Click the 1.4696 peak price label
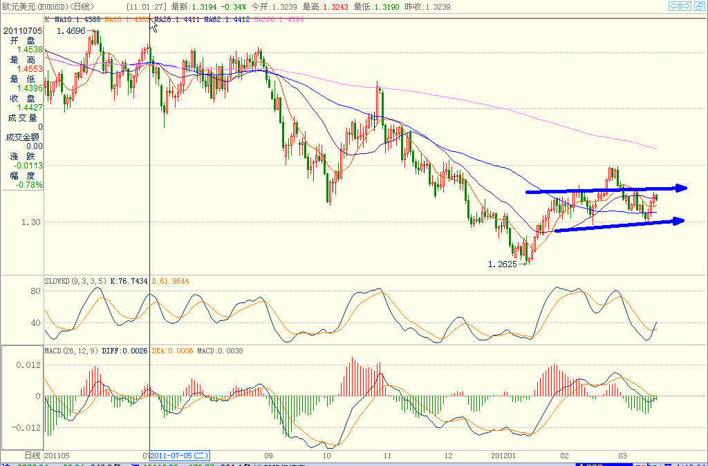 click(71, 31)
